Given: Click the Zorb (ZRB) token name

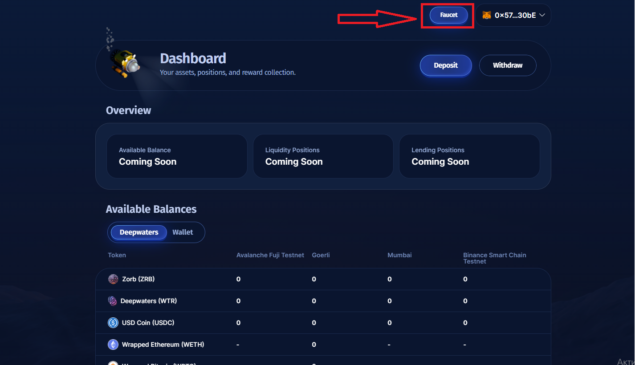Looking at the screenshot, I should 138,279.
